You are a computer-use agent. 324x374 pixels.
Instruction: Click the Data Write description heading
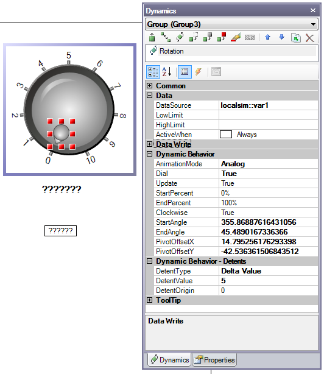click(x=166, y=321)
